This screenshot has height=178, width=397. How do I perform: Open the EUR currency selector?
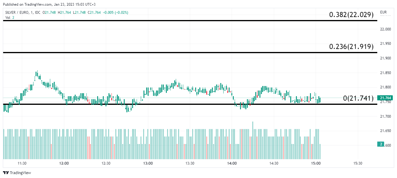point(383,13)
